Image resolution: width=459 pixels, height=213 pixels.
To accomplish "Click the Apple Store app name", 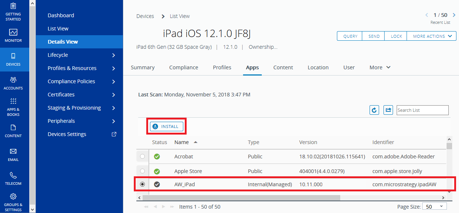I will click(x=188, y=171).
